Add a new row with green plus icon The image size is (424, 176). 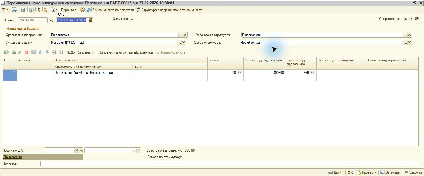coord(6,52)
